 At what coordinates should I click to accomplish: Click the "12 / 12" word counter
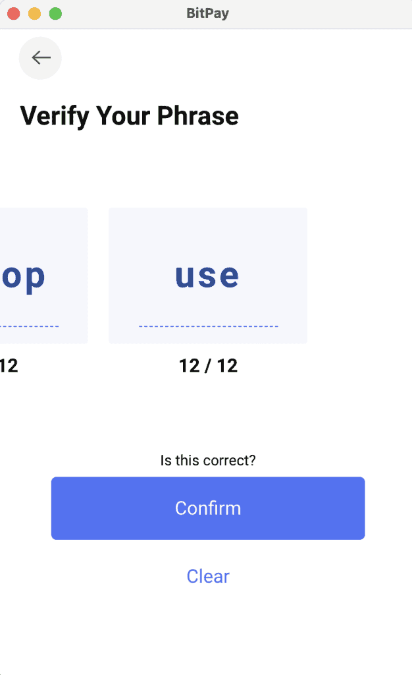coord(208,366)
